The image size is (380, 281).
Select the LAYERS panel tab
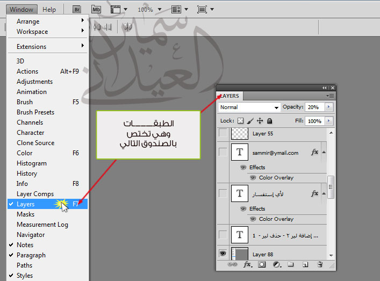tap(230, 96)
